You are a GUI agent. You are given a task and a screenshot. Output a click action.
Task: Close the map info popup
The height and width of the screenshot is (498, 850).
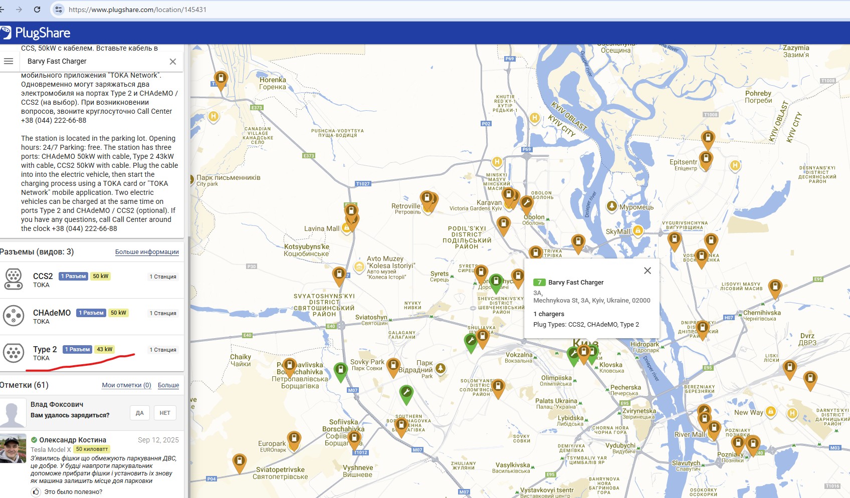coord(648,271)
